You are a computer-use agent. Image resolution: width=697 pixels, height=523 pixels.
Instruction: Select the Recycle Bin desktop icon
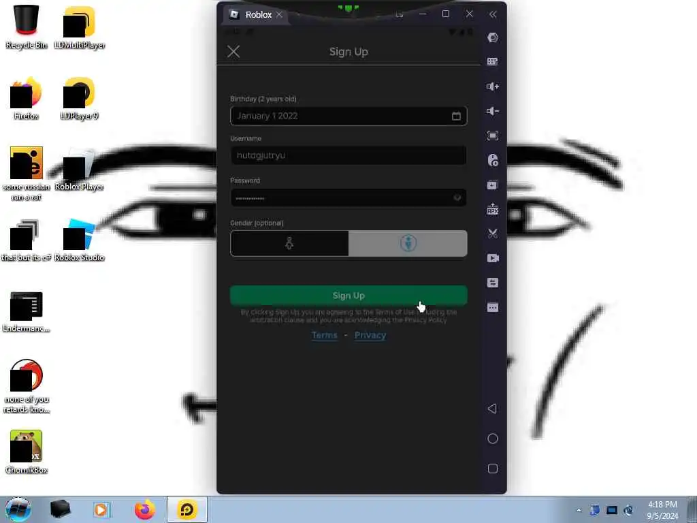coord(27,27)
